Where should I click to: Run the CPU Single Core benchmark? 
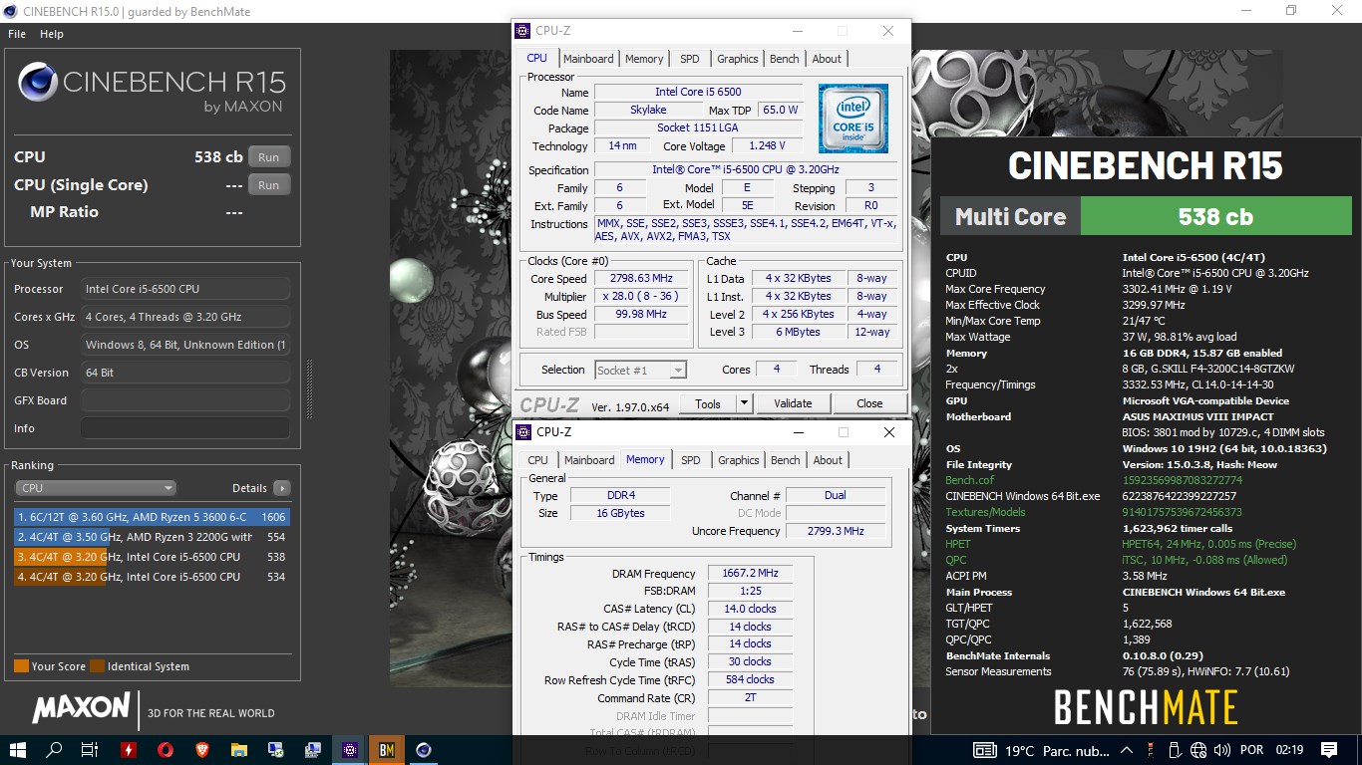point(269,185)
